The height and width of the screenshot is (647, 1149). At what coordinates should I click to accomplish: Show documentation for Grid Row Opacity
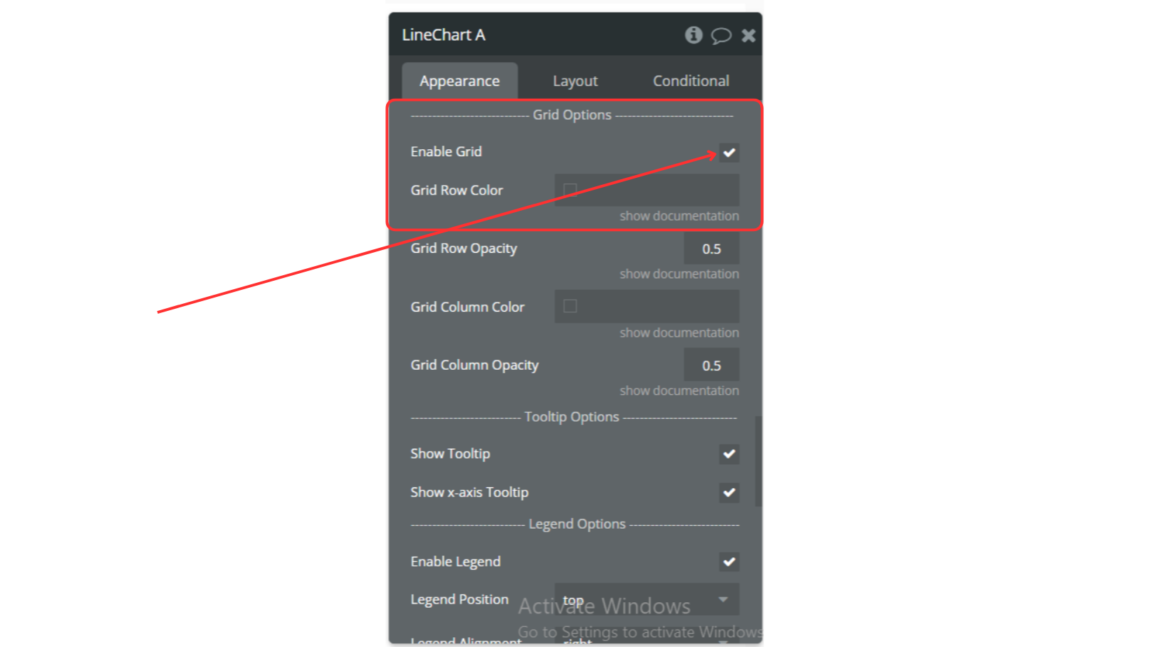(x=679, y=274)
